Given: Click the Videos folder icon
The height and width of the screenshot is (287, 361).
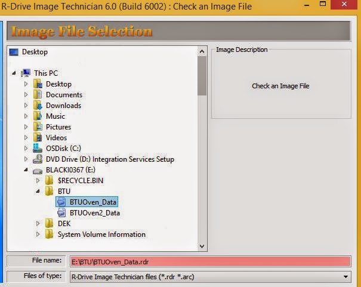Looking at the screenshot, I should coord(38,138).
